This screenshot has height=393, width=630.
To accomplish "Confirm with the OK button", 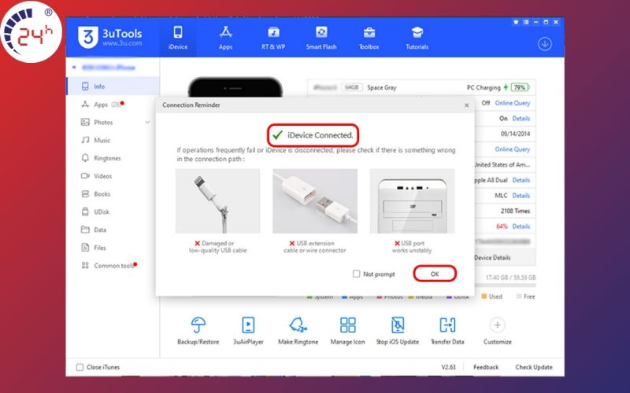I will pyautogui.click(x=435, y=274).
